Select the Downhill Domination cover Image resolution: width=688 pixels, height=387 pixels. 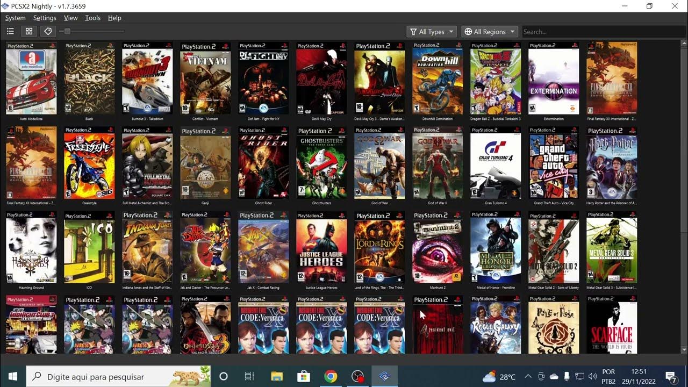click(438, 78)
